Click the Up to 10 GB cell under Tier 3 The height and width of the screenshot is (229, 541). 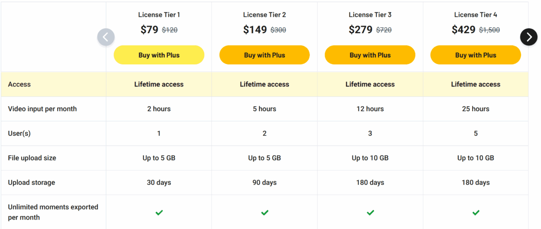click(370, 158)
